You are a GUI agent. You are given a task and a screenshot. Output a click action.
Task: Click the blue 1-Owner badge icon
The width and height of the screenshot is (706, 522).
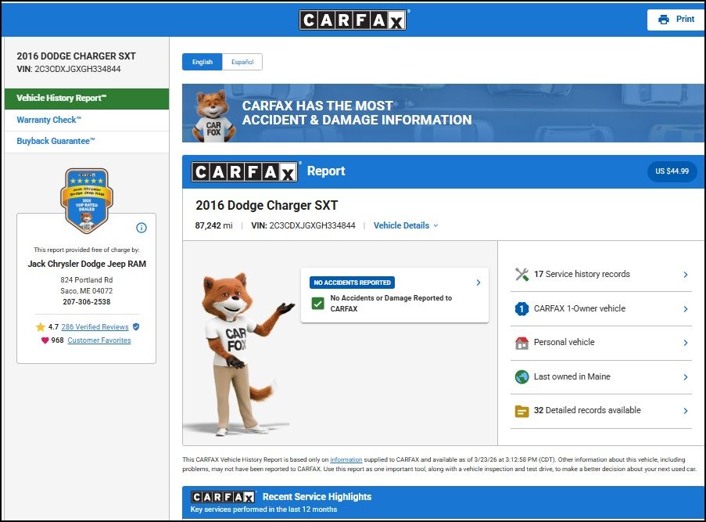tap(522, 309)
